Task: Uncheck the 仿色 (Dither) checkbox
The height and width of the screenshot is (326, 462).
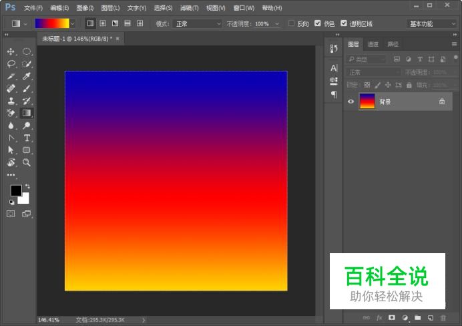Action: point(317,23)
